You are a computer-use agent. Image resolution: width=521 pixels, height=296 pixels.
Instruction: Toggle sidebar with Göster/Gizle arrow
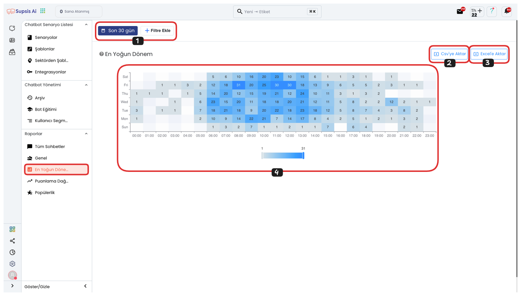[x=85, y=286]
